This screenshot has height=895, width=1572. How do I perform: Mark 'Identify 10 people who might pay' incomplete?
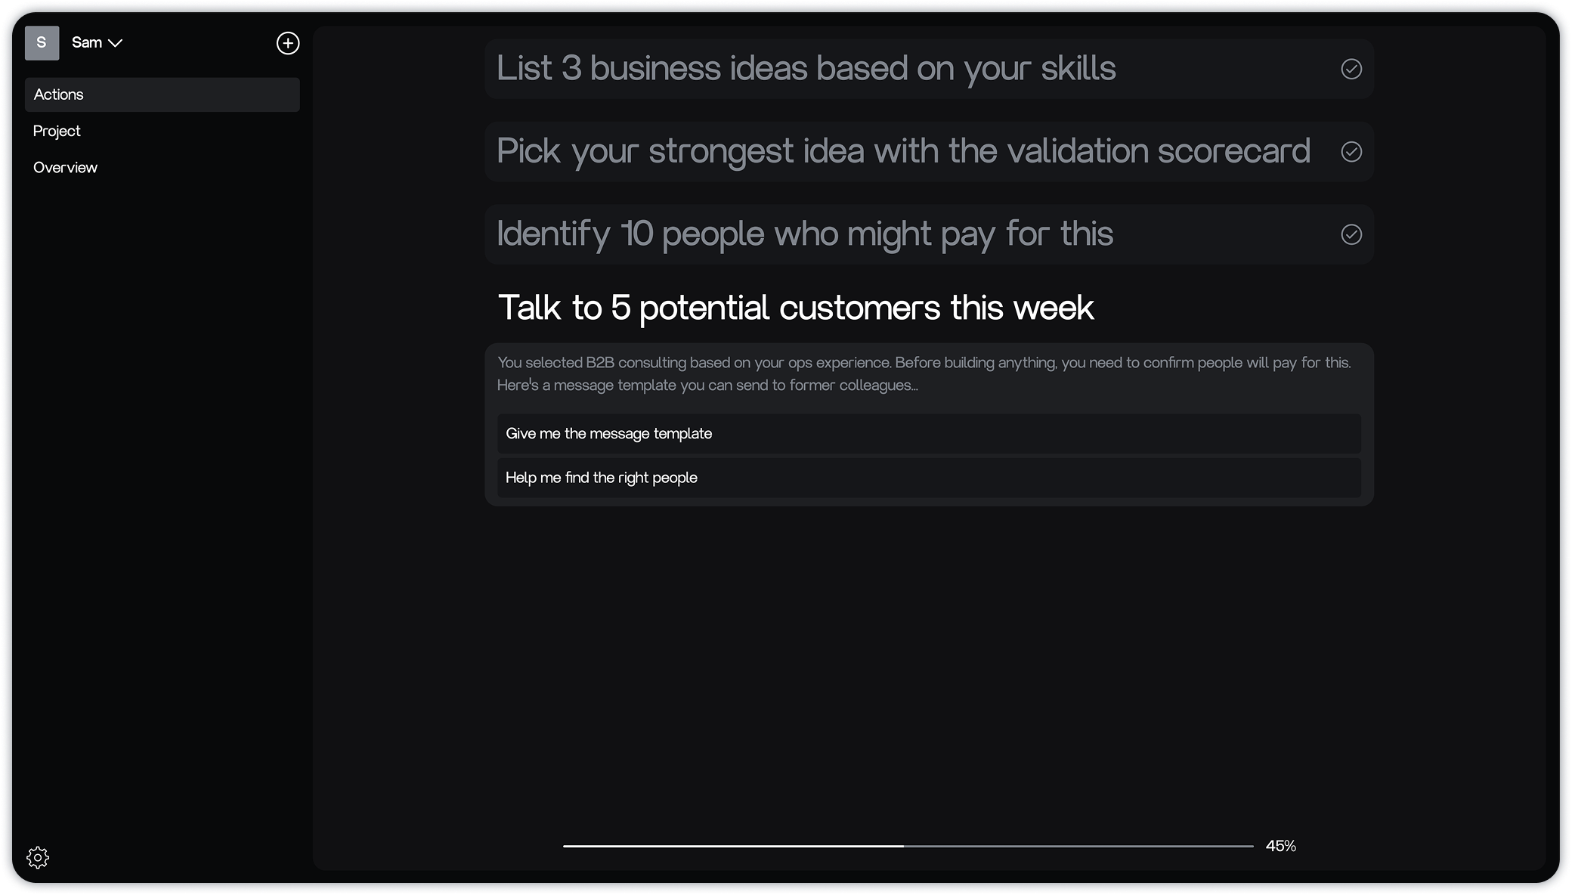pyautogui.click(x=1352, y=234)
